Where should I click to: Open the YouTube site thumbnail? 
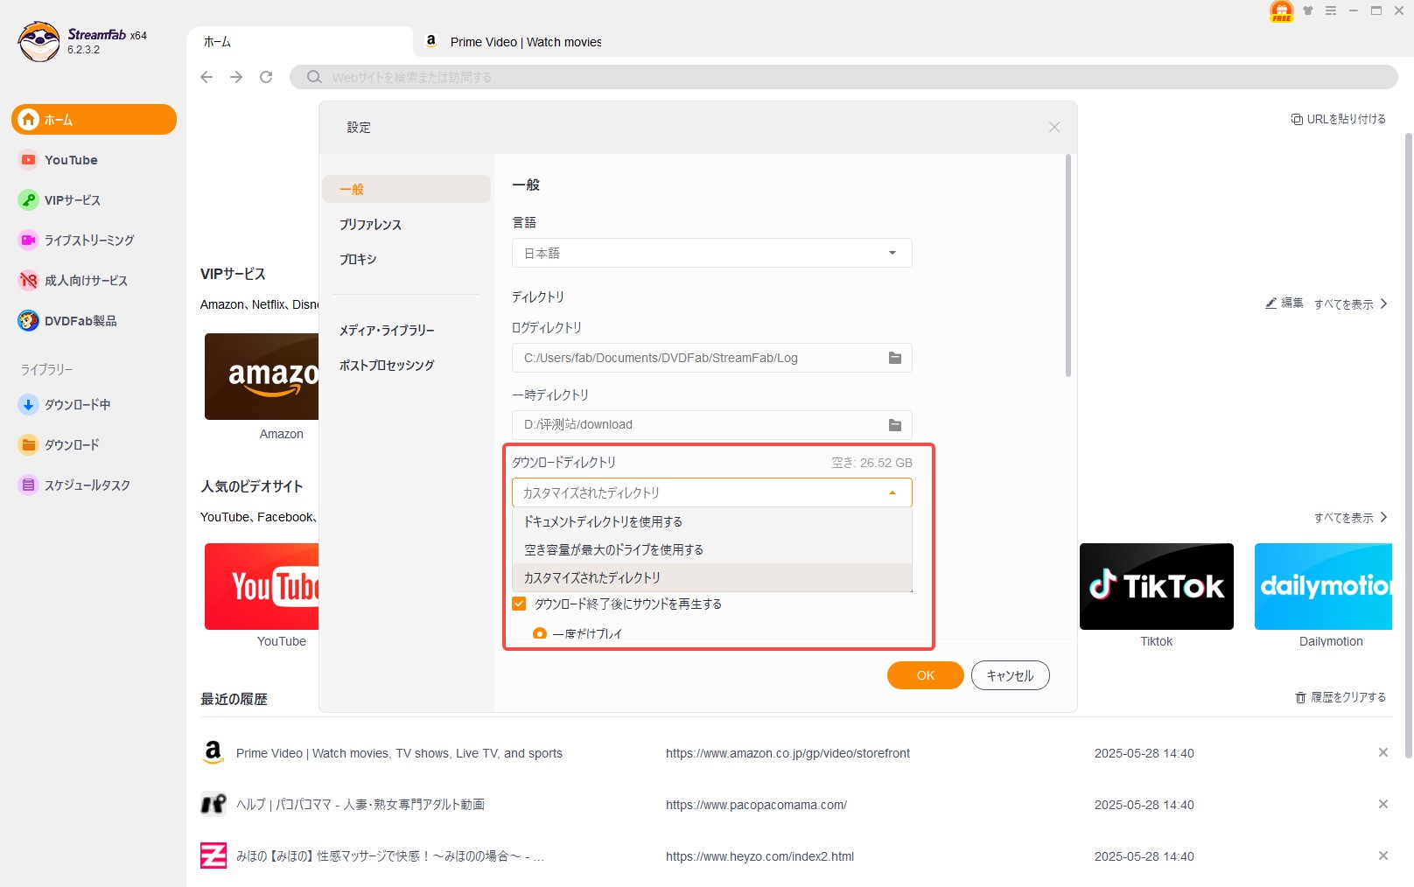coord(262,586)
